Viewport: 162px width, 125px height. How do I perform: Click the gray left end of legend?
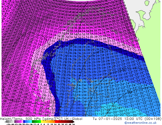pos(6,121)
